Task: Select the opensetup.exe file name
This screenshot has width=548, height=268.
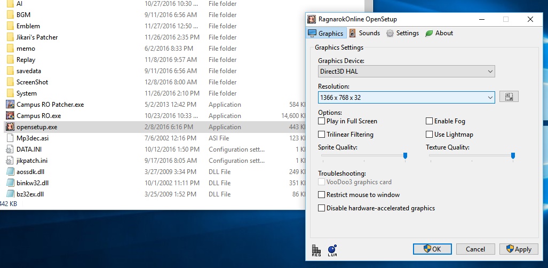Action: [x=37, y=127]
